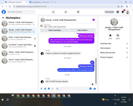The image size is (133, 106).
Task: Open browser back arrow
Action: coord(2,6)
